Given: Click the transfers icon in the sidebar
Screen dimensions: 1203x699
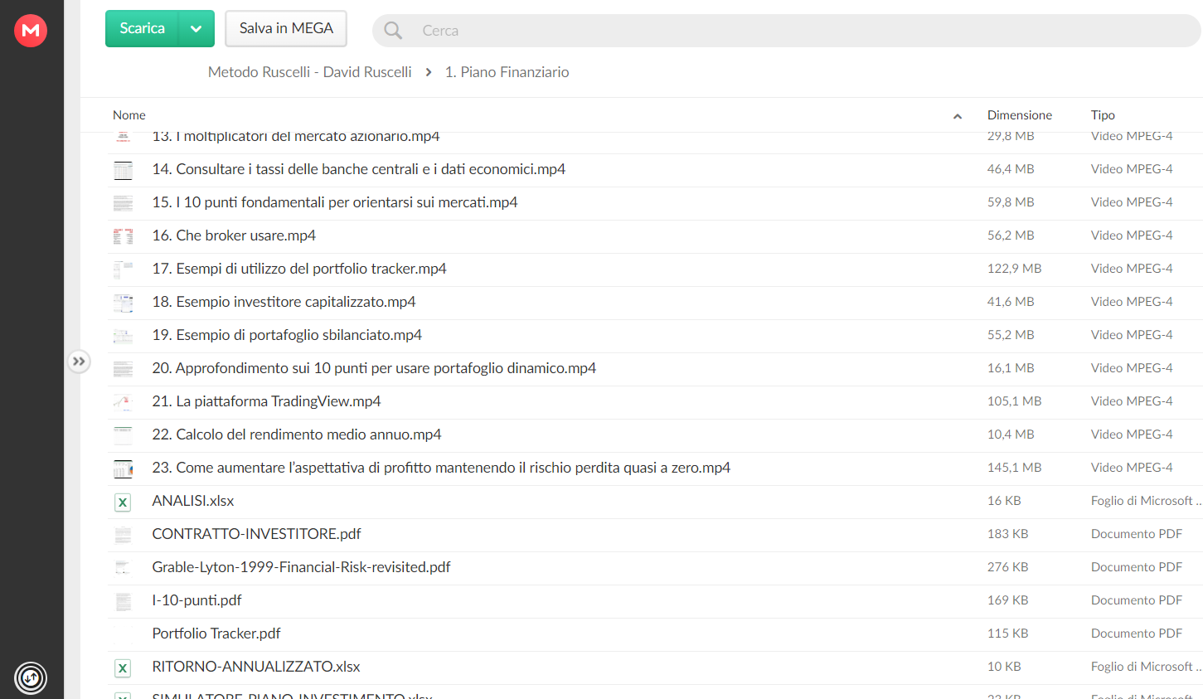Looking at the screenshot, I should coord(31,678).
